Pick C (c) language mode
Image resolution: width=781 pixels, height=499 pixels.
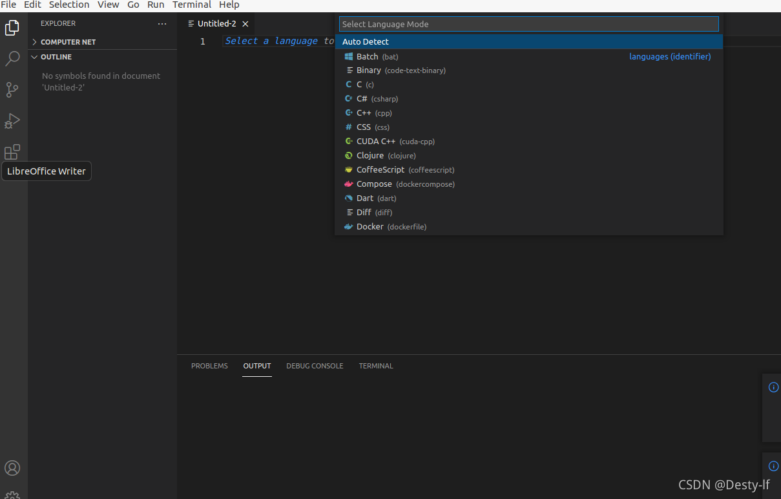[528, 85]
